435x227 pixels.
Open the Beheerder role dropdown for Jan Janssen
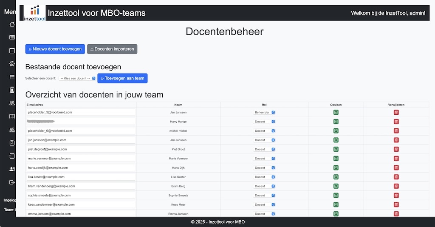(264, 112)
